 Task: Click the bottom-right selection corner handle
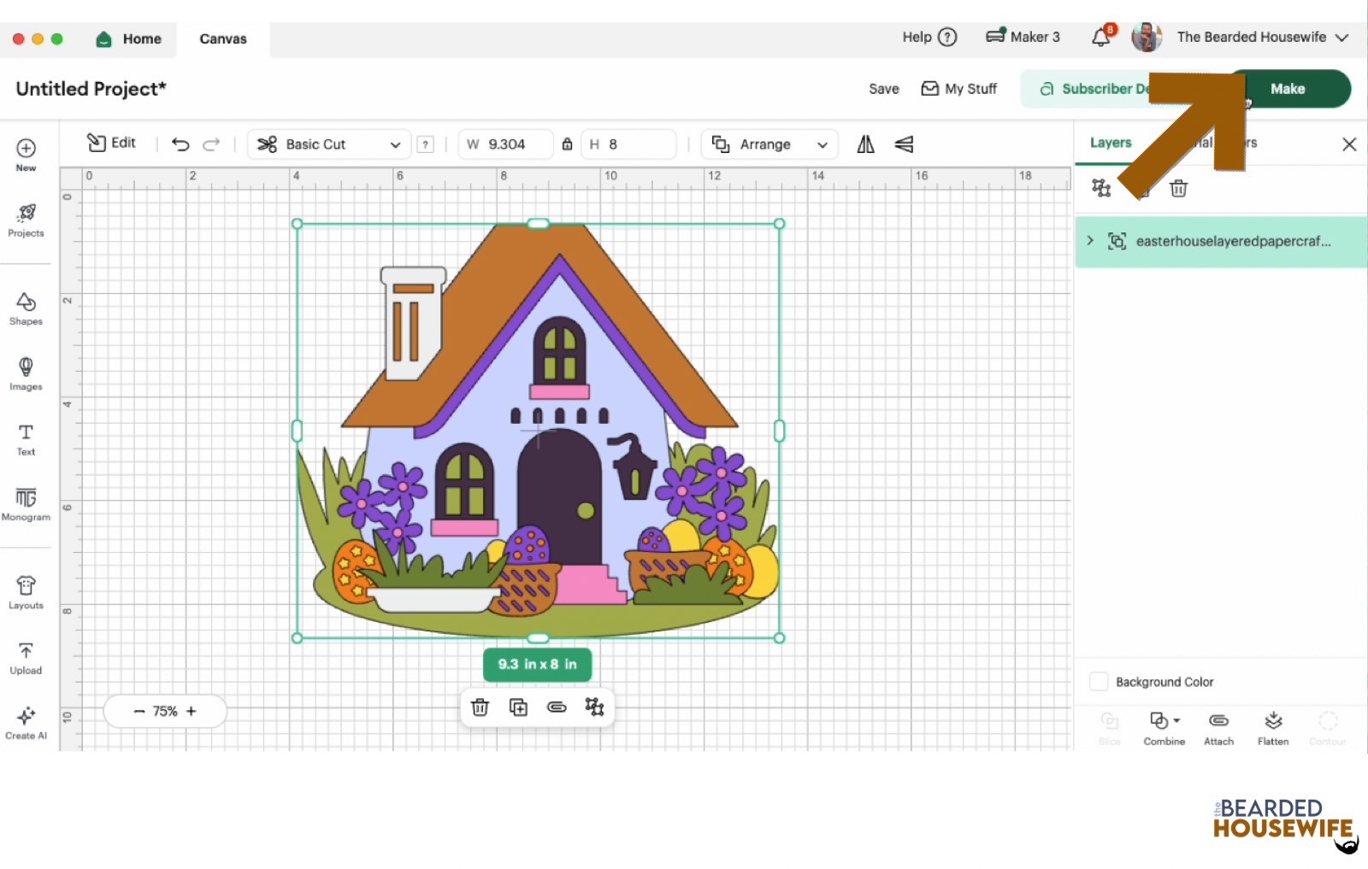tap(780, 637)
